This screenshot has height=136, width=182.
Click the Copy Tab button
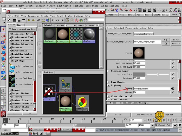(169, 115)
